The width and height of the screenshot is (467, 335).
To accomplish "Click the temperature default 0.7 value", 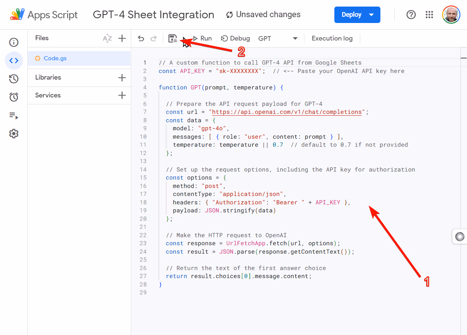I will [x=278, y=145].
